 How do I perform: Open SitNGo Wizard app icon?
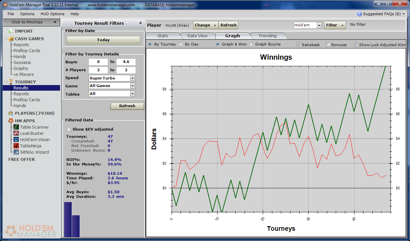click(16, 152)
